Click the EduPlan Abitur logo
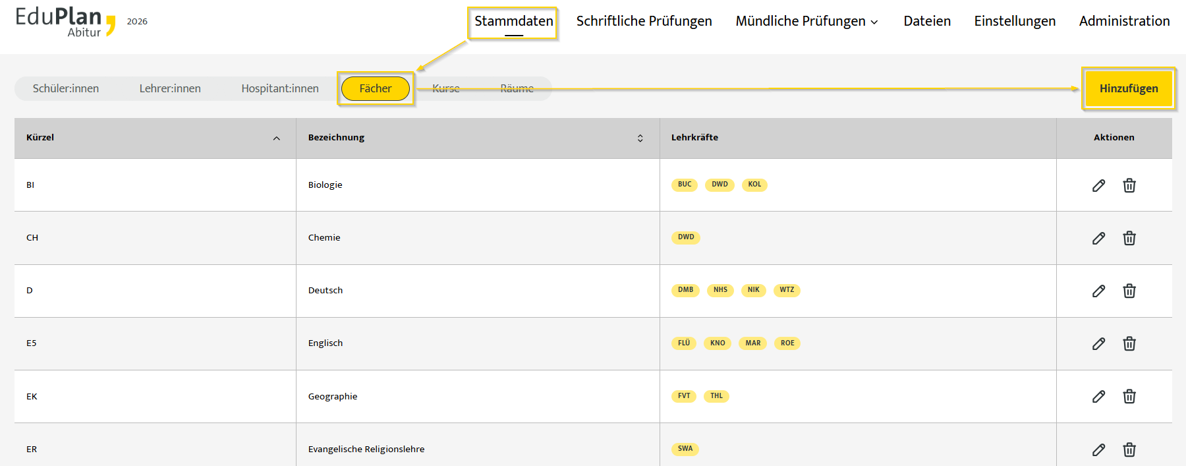Viewport: 1186px width, 466px height. 65,22
